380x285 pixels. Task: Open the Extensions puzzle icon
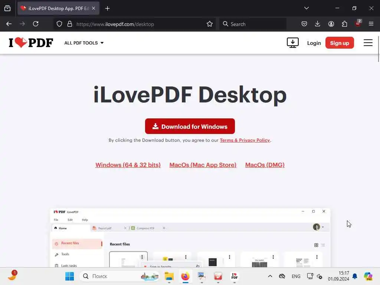(344, 24)
